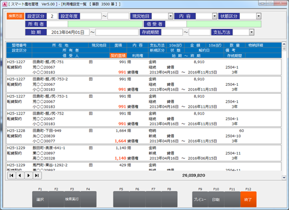The width and height of the screenshot is (289, 210).
Task: Go to the next record arrow
Action: click(x=29, y=176)
